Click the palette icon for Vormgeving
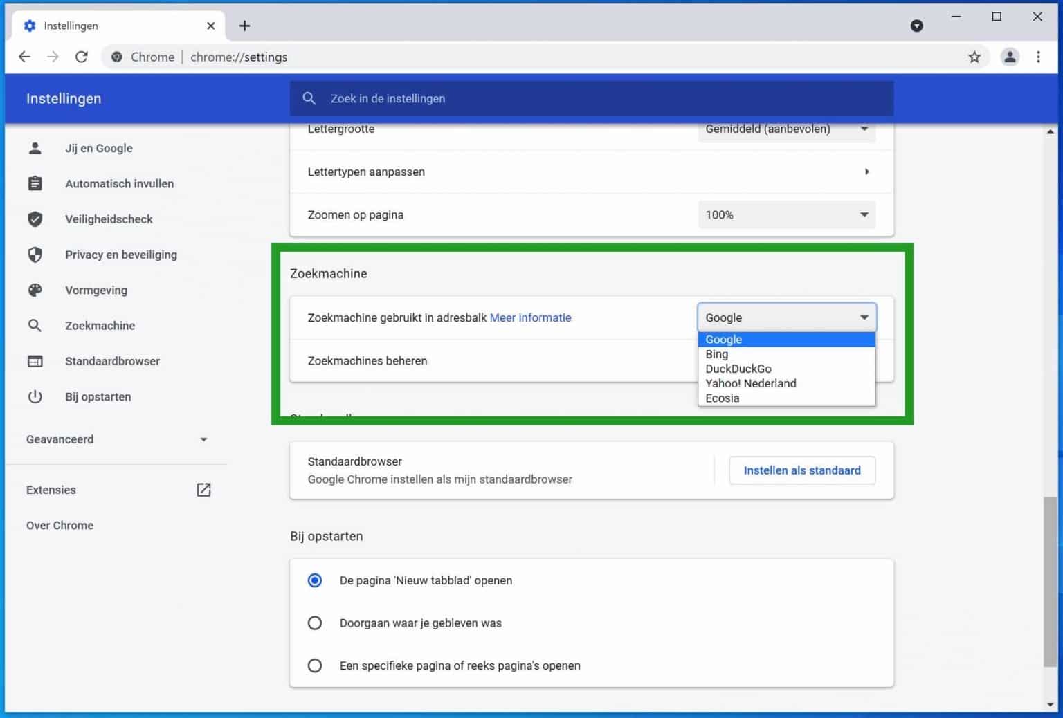This screenshot has width=1063, height=718. point(35,290)
